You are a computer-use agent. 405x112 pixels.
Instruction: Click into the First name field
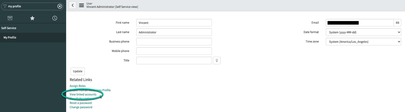click(174, 23)
